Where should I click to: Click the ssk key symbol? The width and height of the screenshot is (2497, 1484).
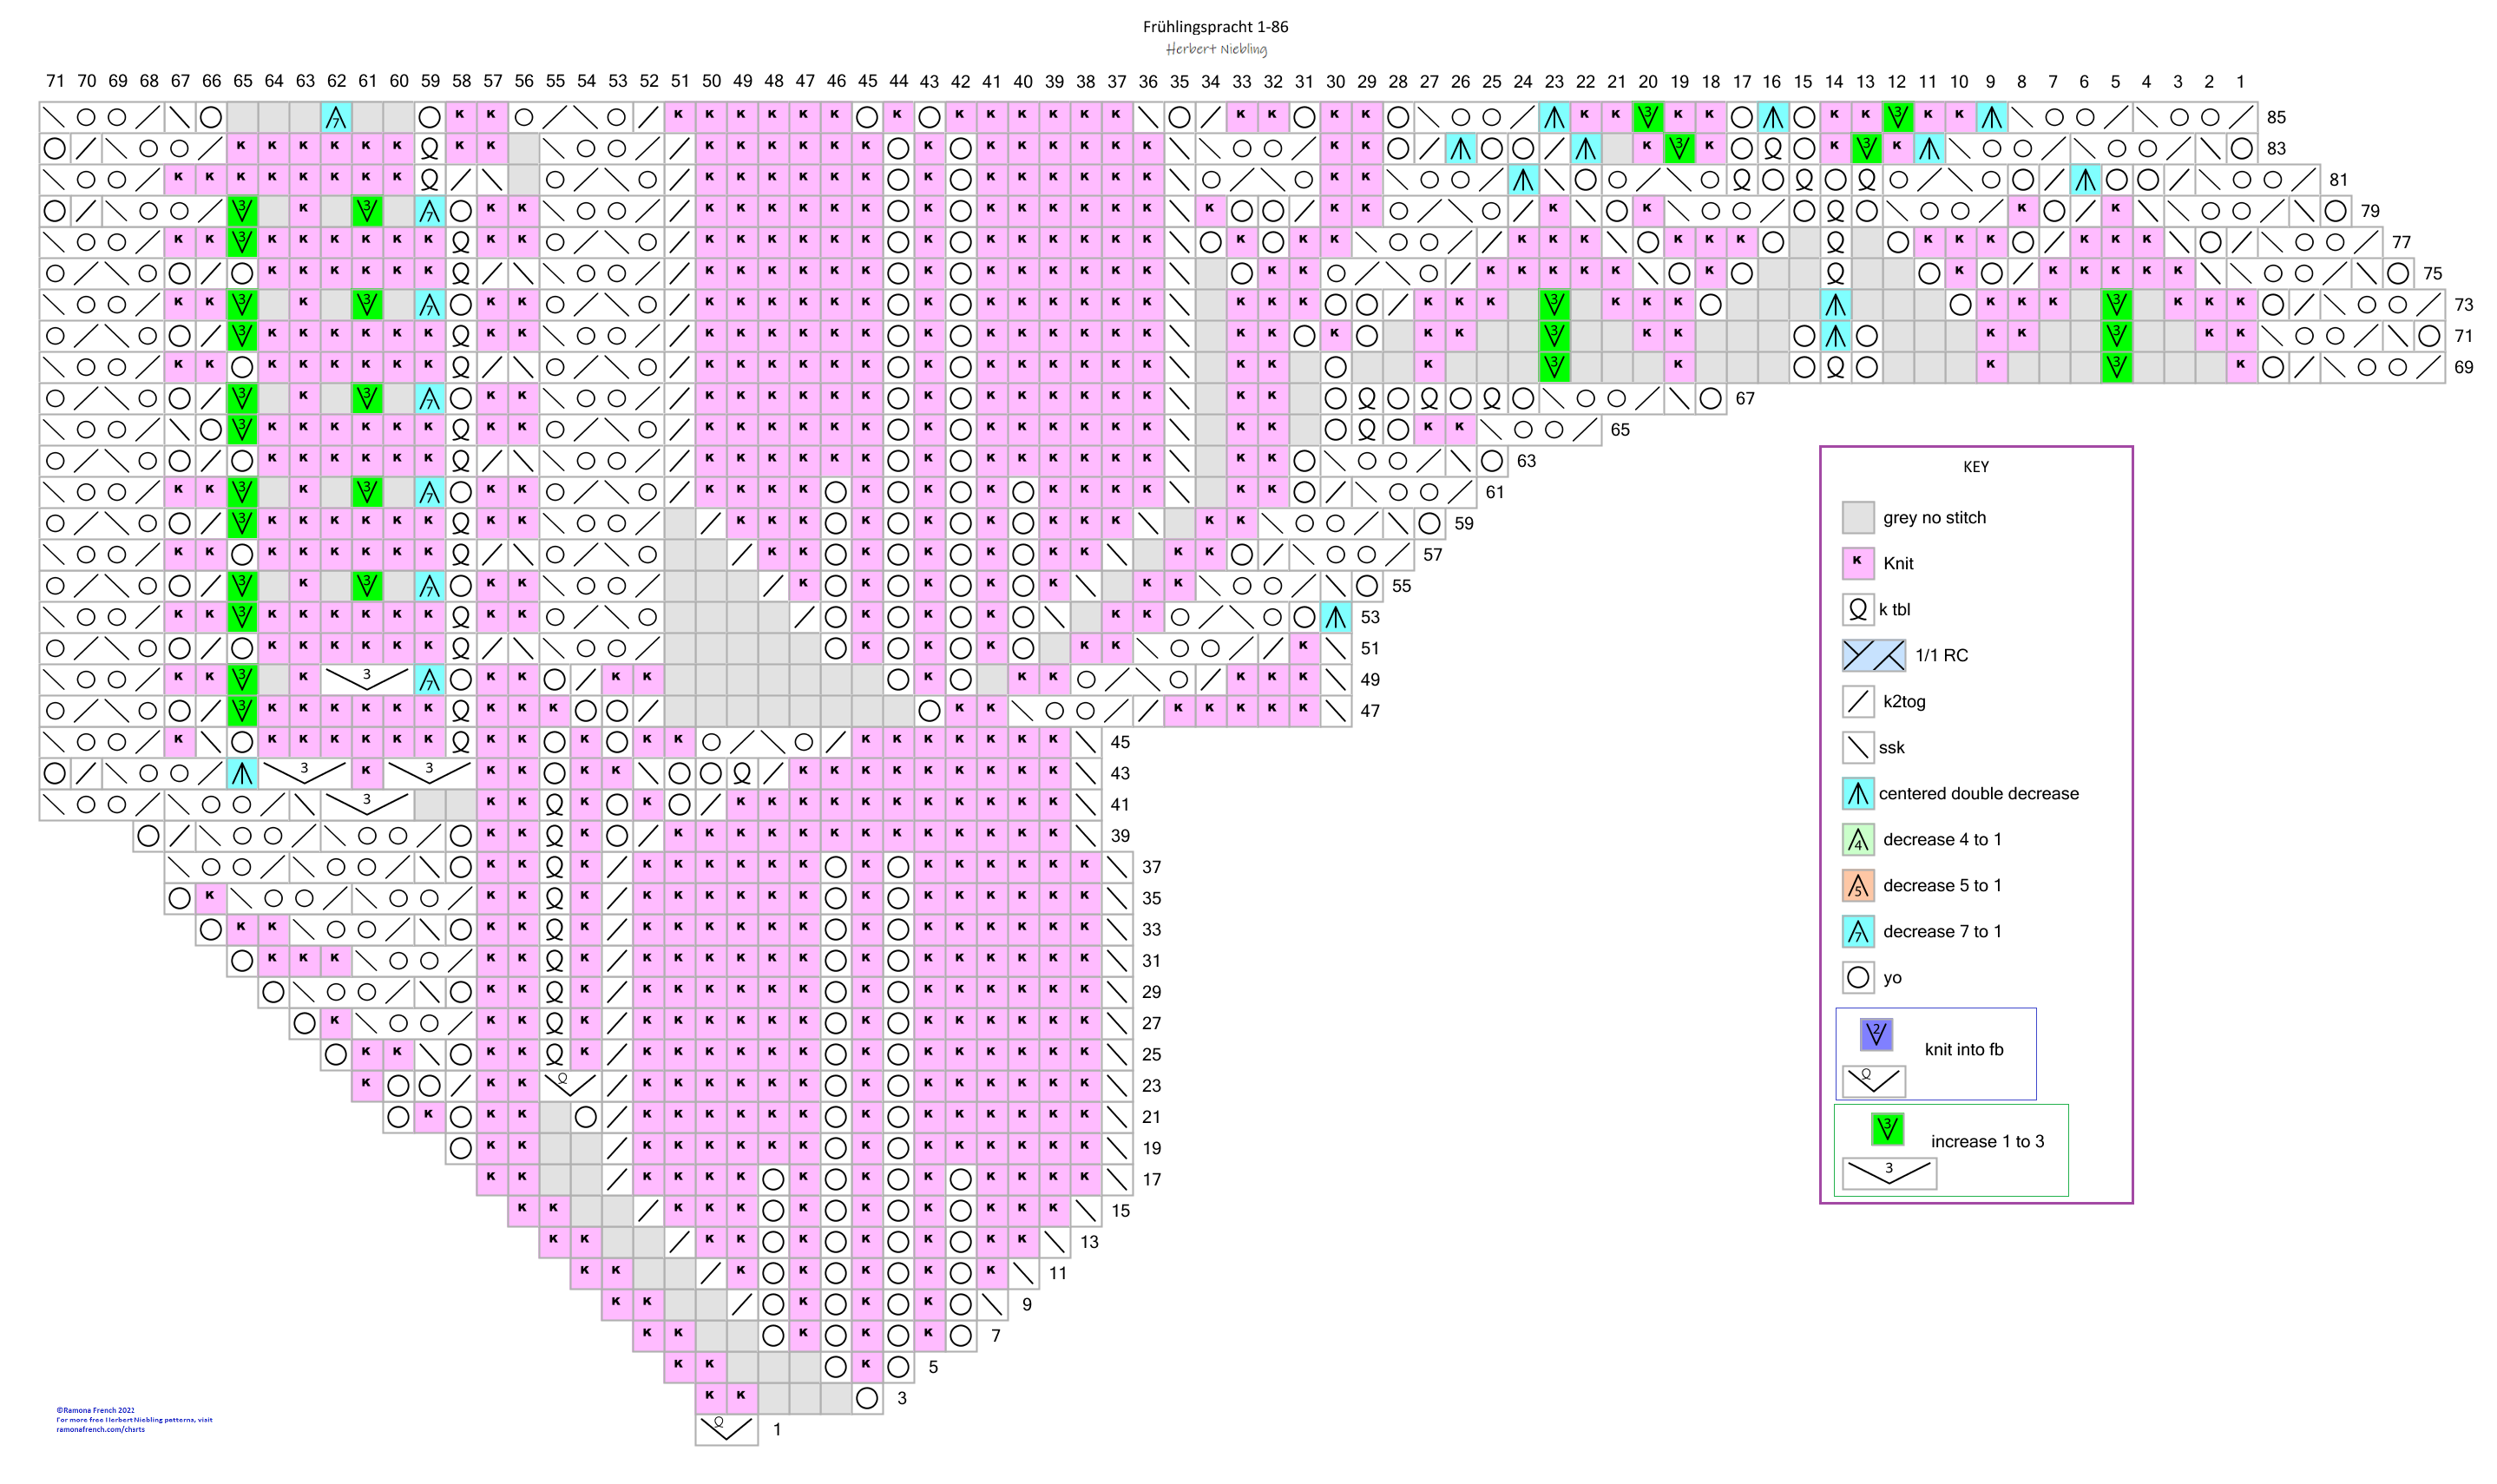[x=1857, y=747]
